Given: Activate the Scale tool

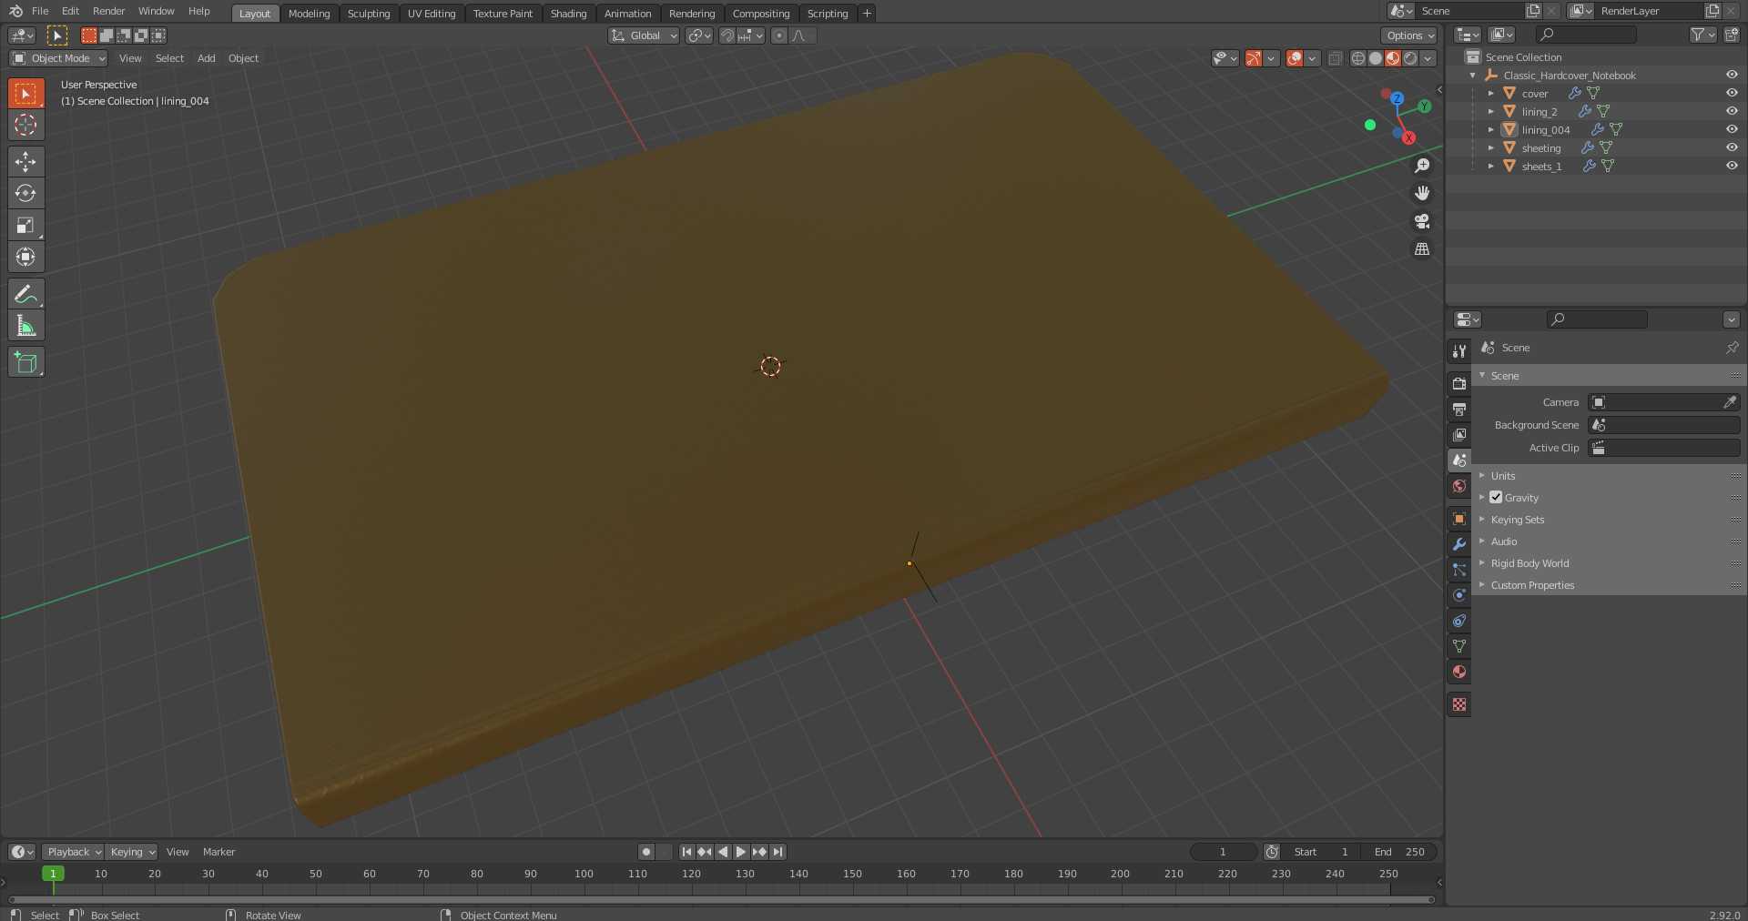Looking at the screenshot, I should (x=25, y=226).
